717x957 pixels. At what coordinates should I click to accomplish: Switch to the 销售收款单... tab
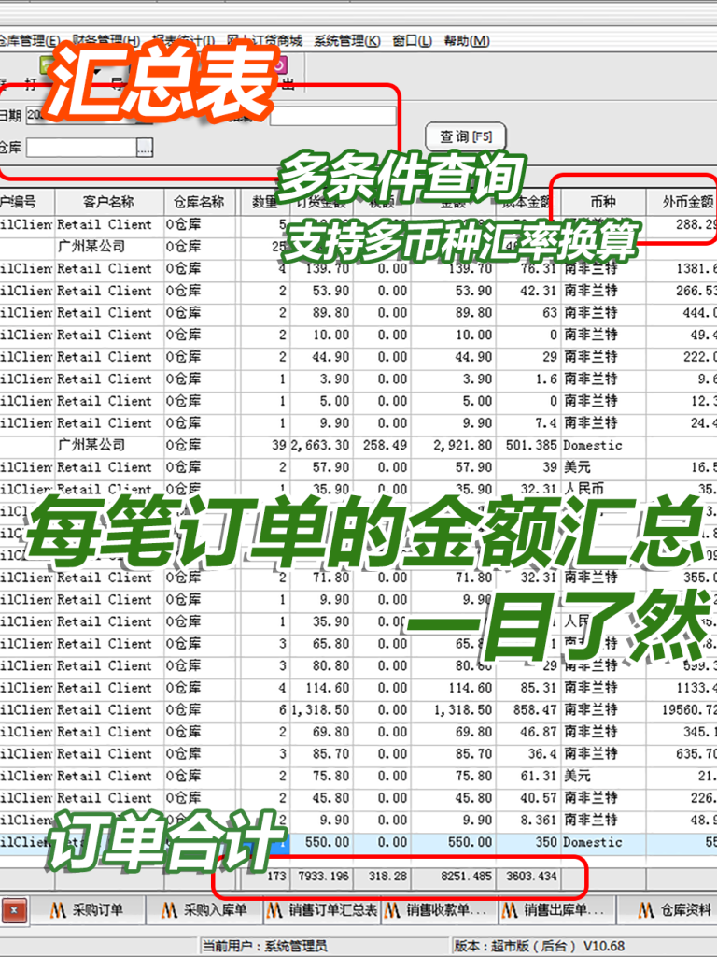pos(439,910)
